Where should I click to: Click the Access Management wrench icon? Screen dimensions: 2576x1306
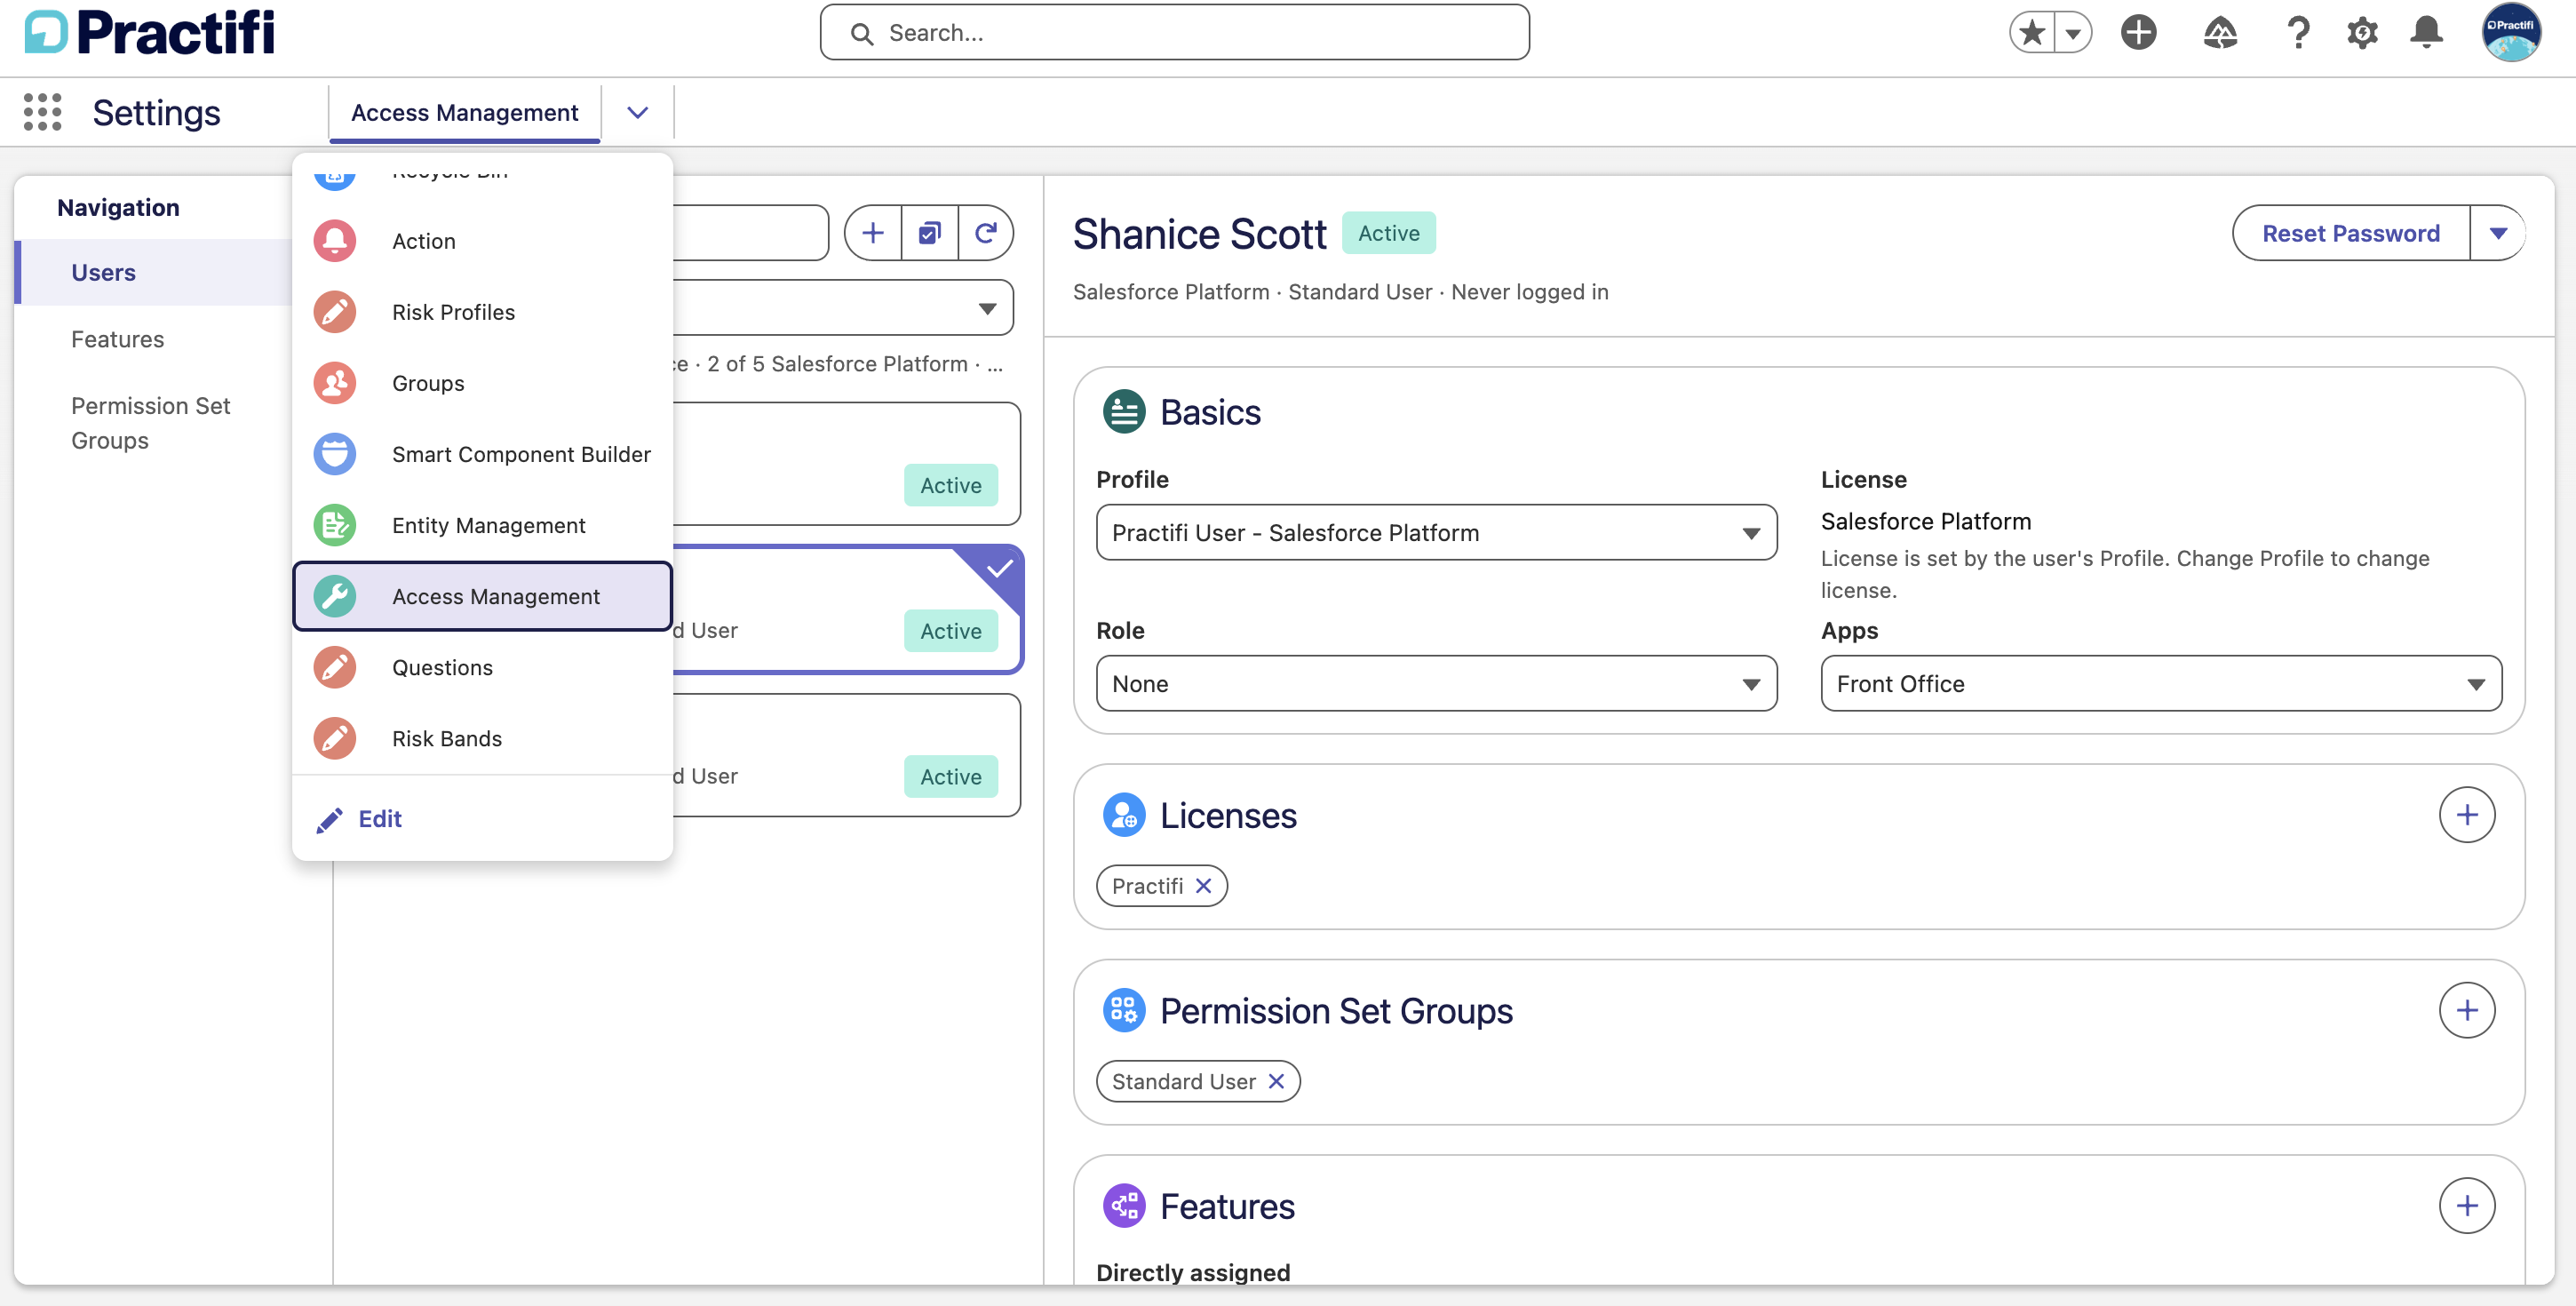tap(335, 596)
